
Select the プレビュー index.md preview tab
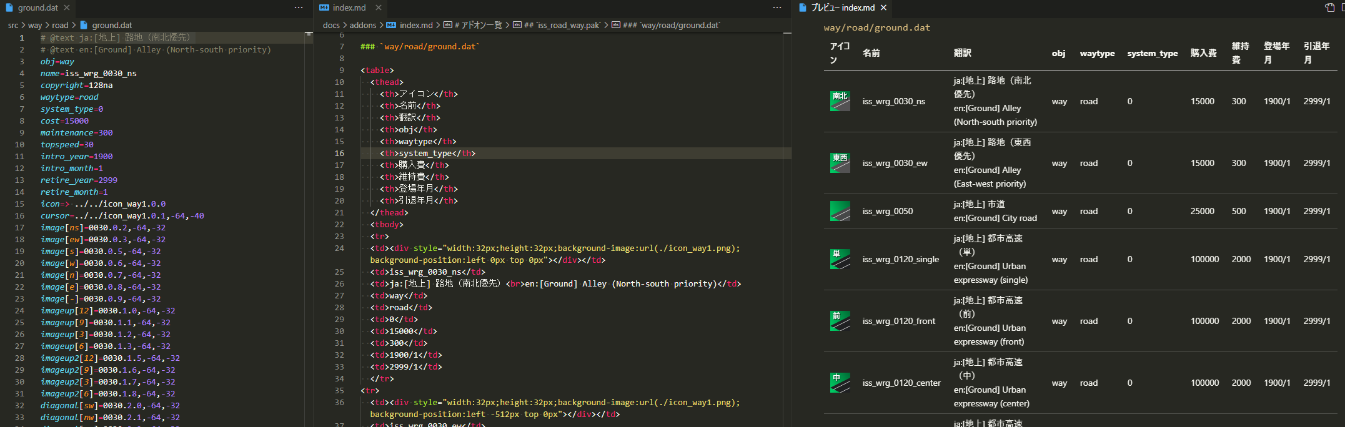pyautogui.click(x=843, y=8)
